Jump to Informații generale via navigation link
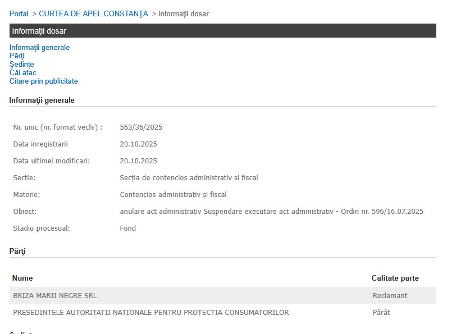470x334 pixels. tap(39, 48)
